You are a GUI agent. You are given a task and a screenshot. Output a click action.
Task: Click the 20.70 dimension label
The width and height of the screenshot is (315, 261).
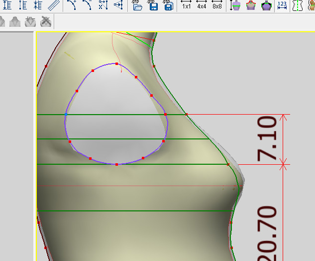click(267, 233)
